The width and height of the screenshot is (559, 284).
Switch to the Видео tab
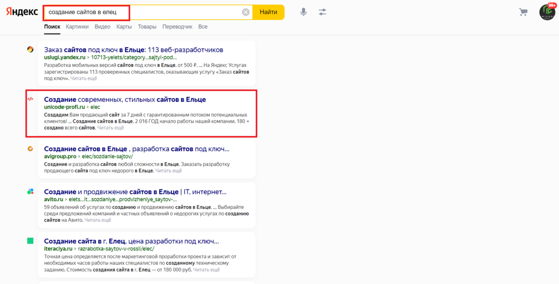(102, 27)
